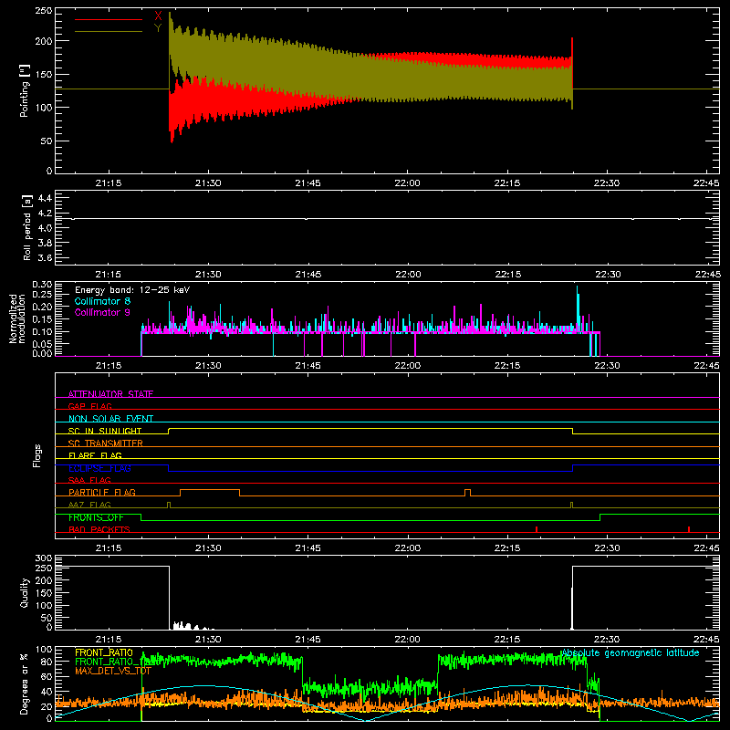Click the 3.6 tick on Roll period axis
Screen dimensions: 730x730
tap(45, 257)
